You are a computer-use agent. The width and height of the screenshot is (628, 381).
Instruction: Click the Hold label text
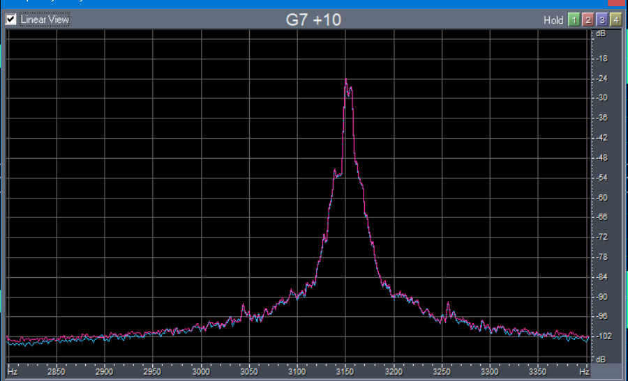pos(553,20)
